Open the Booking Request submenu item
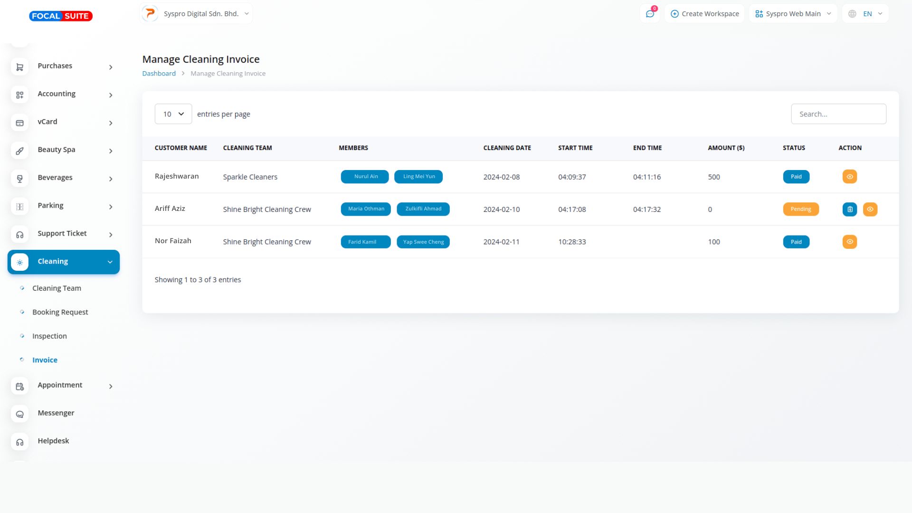Viewport: 912px width, 513px height. click(60, 312)
